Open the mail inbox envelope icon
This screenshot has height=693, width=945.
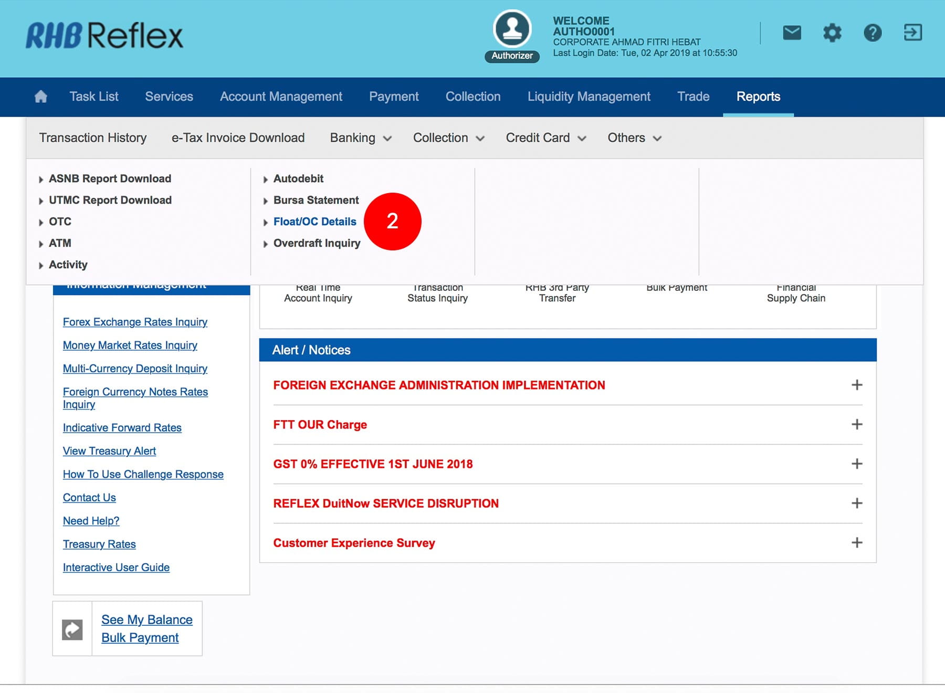tap(792, 33)
